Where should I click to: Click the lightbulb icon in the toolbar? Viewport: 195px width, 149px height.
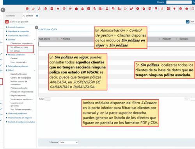tap(174, 9)
